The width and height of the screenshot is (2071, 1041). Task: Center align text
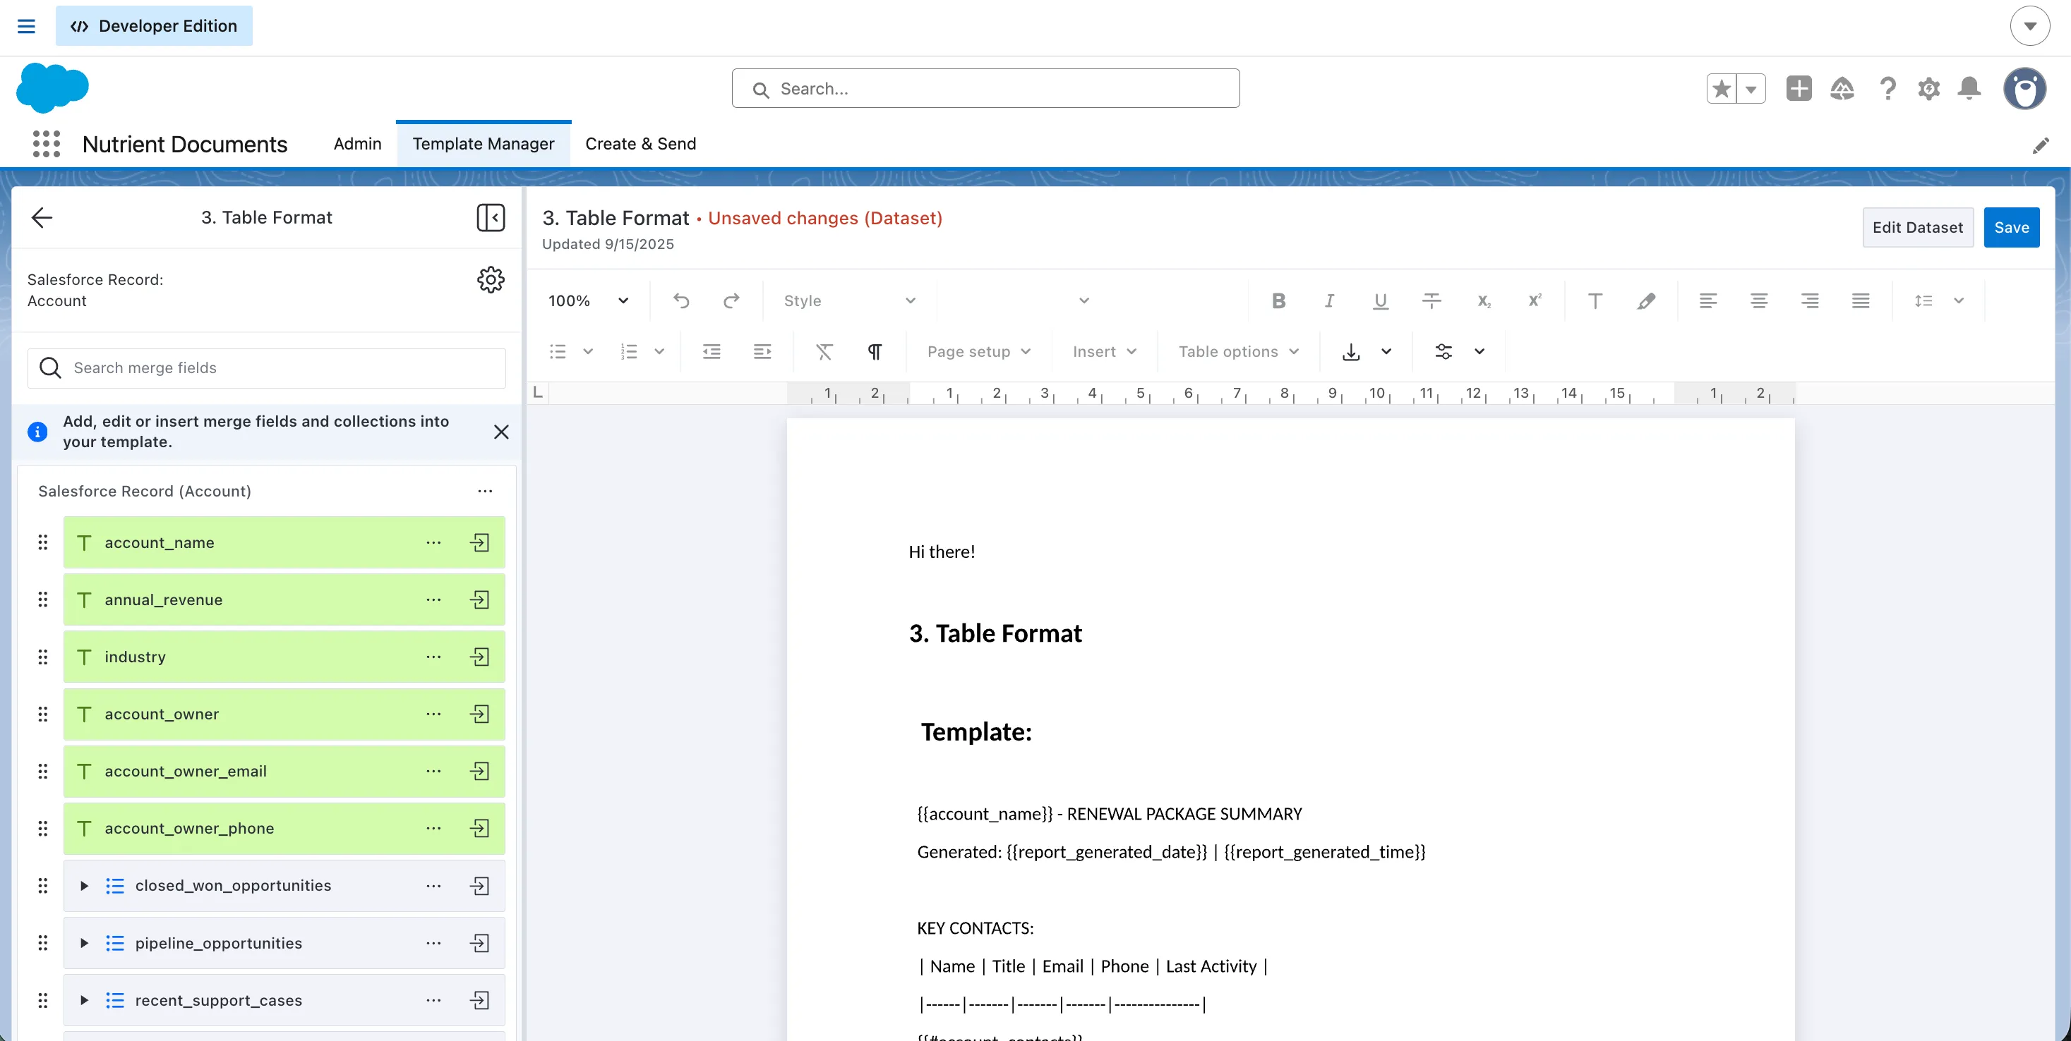pyautogui.click(x=1758, y=300)
